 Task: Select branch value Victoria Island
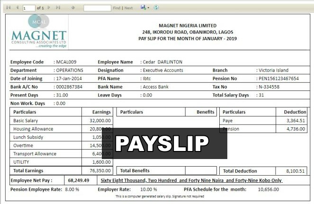[x=274, y=70]
